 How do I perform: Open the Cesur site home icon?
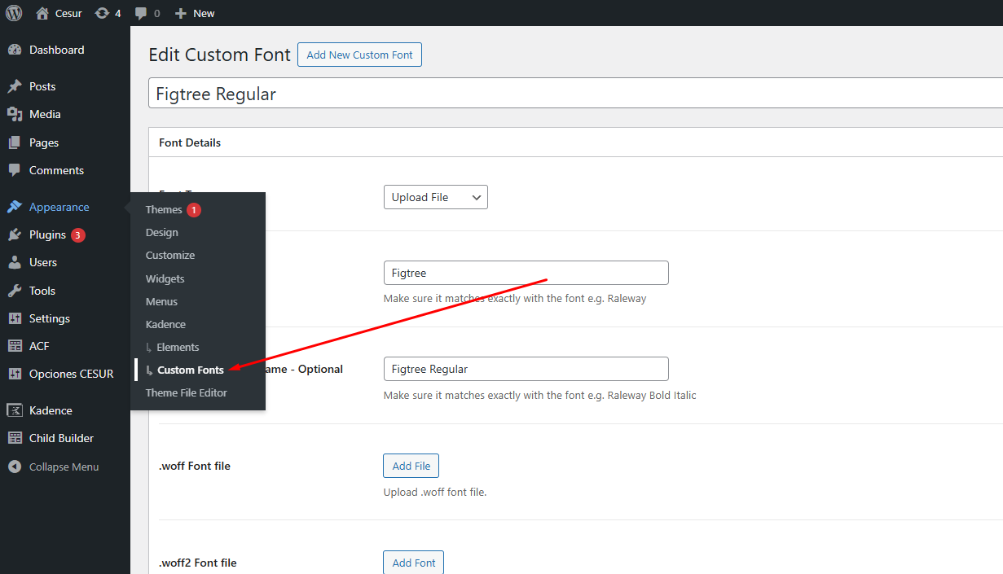42,13
